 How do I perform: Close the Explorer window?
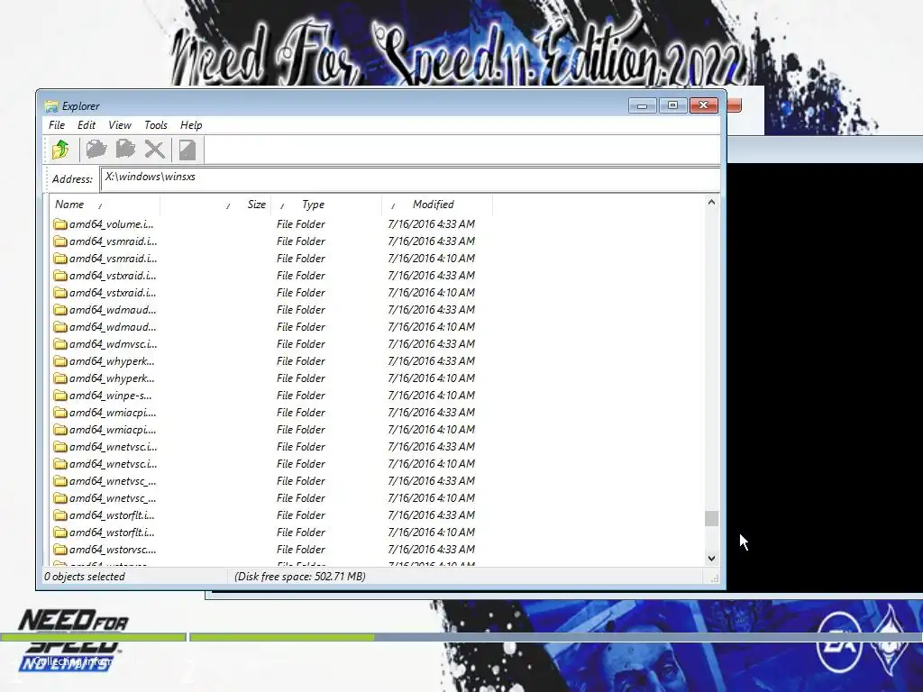(703, 105)
